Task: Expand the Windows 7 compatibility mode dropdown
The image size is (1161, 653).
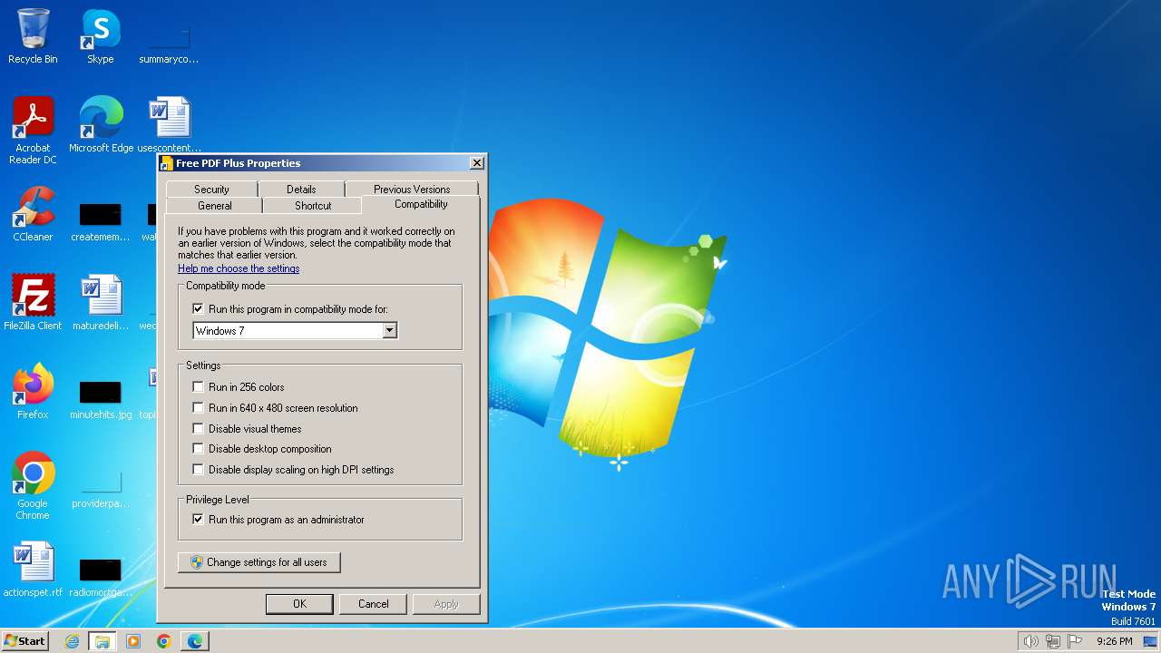Action: [389, 331]
